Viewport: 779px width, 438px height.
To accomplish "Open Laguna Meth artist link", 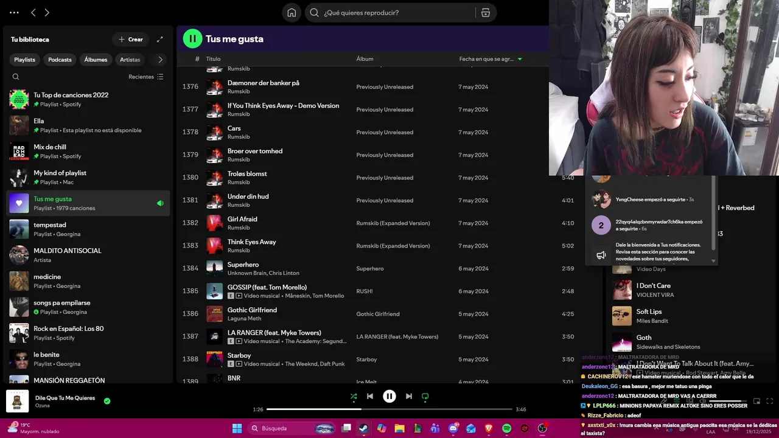I will click(x=244, y=319).
